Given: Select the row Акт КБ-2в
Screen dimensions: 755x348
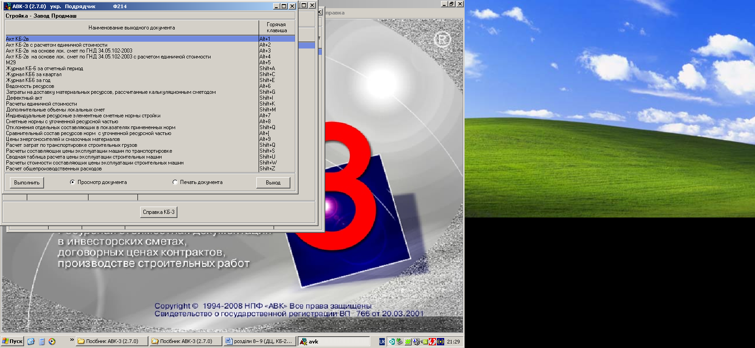Looking at the screenshot, I should (x=150, y=39).
